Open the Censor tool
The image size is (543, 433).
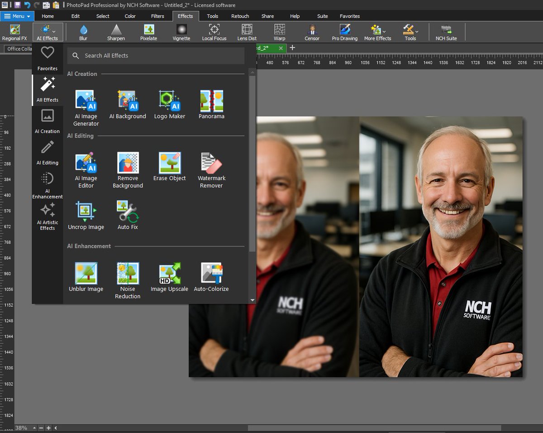point(312,32)
